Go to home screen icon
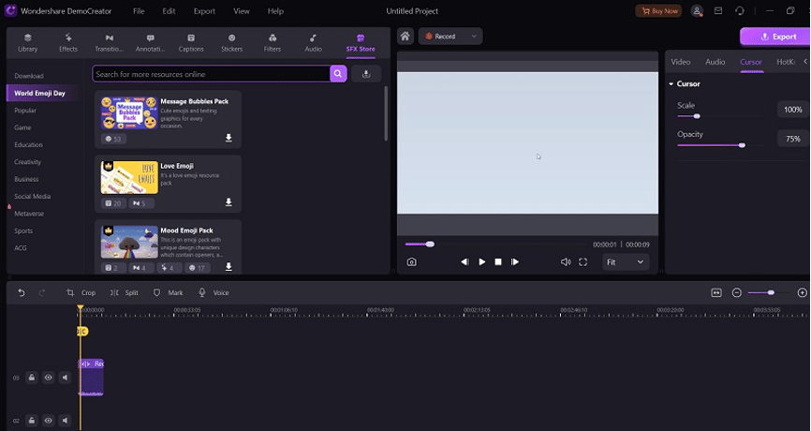This screenshot has width=811, height=431. (405, 37)
